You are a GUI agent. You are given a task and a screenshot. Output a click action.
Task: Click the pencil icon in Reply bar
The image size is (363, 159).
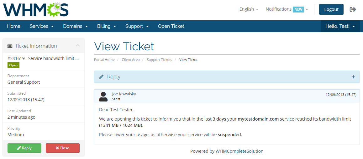[x=101, y=77]
